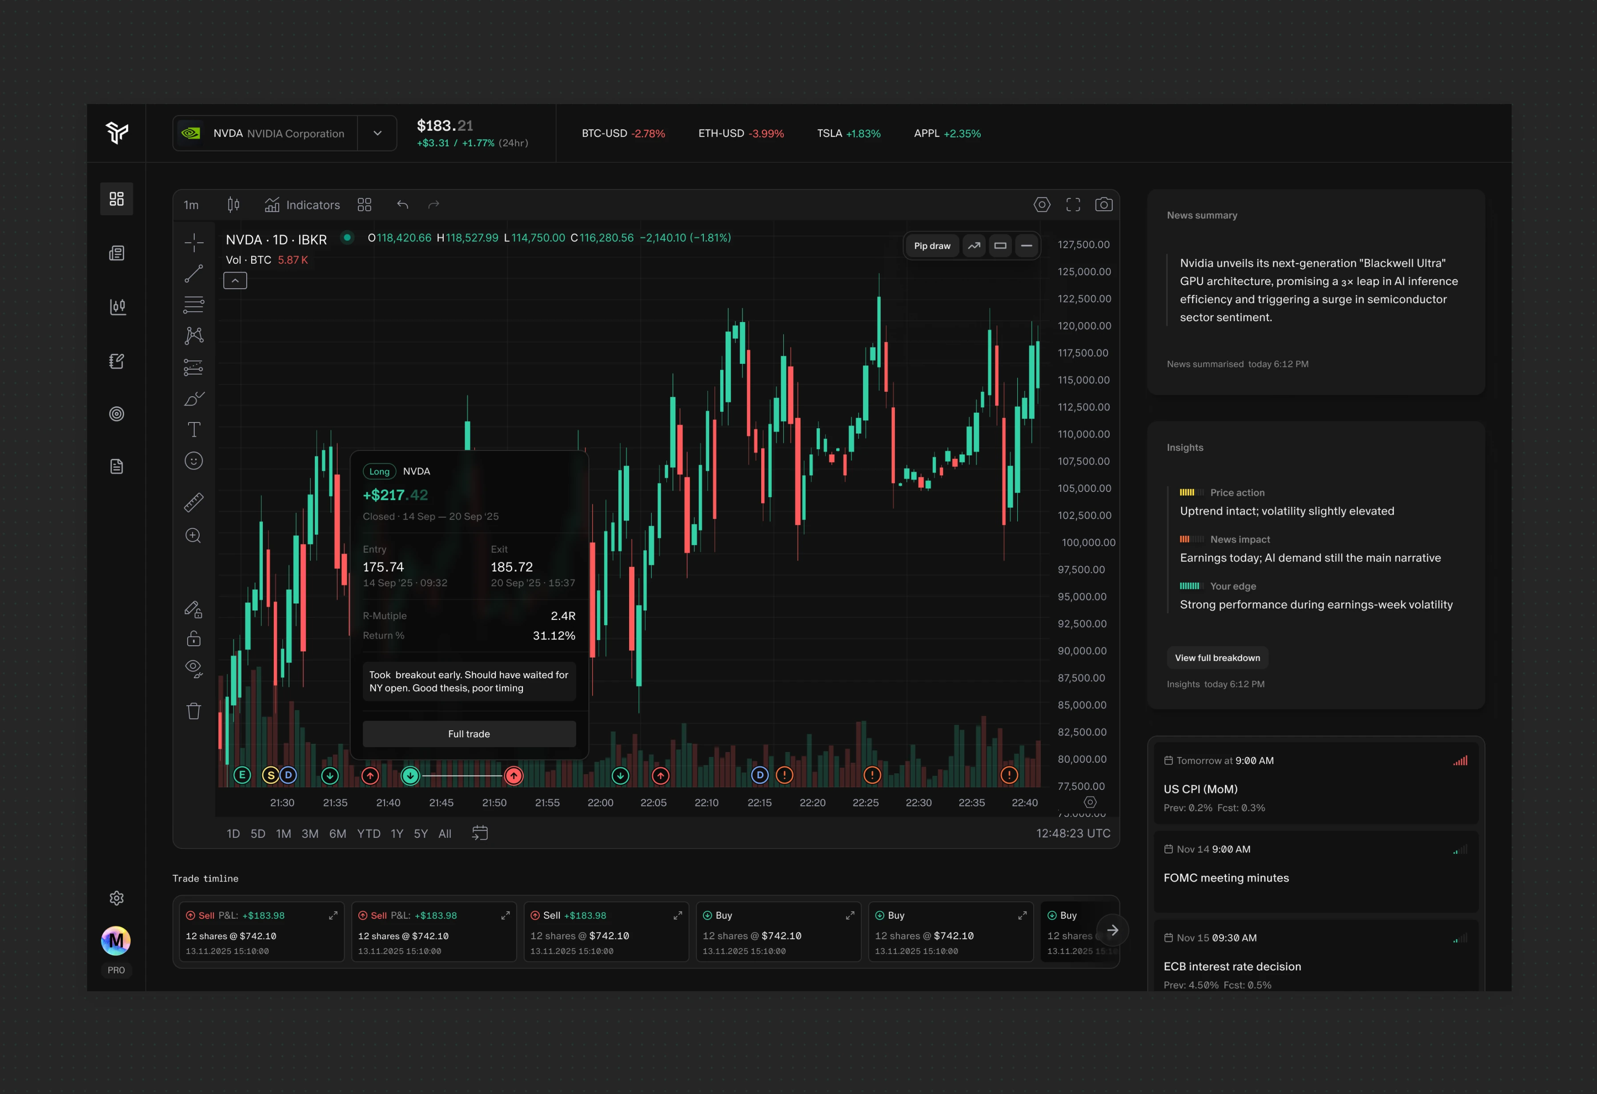The height and width of the screenshot is (1094, 1597).
Task: Select the pattern nodes drawing tool
Action: 194,335
